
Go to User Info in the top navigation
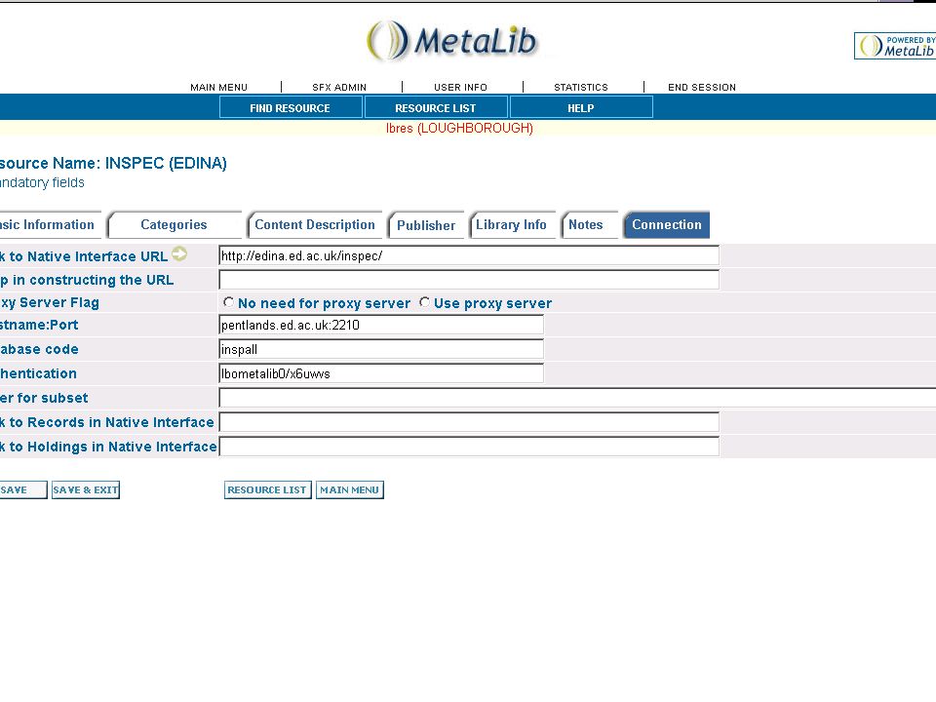(460, 87)
